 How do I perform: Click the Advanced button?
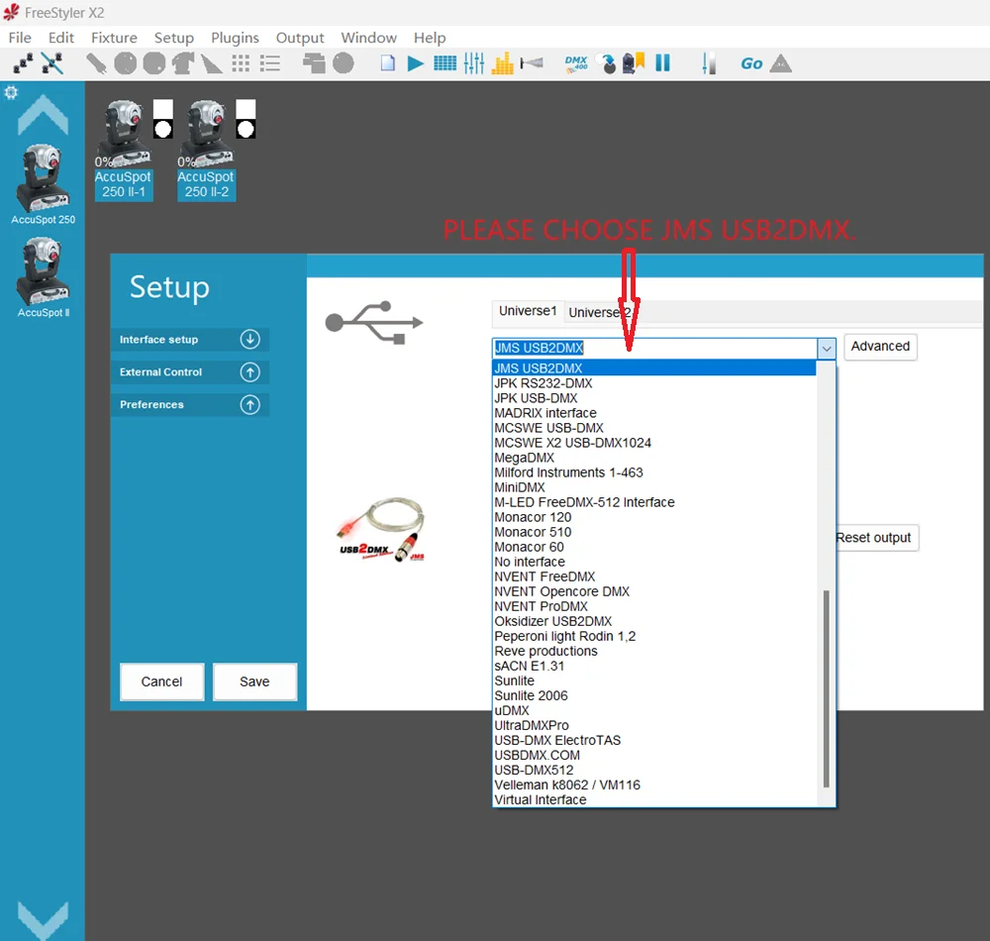[880, 347]
